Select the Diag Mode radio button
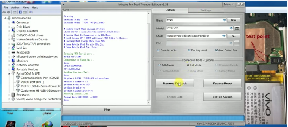Viewport: 288px width, 127px height. coord(188,71)
